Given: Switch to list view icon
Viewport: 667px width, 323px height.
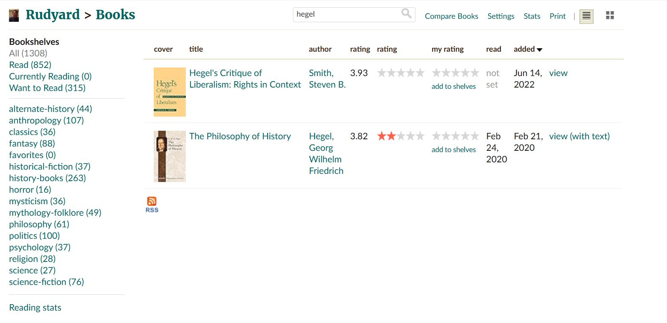Looking at the screenshot, I should (x=586, y=16).
